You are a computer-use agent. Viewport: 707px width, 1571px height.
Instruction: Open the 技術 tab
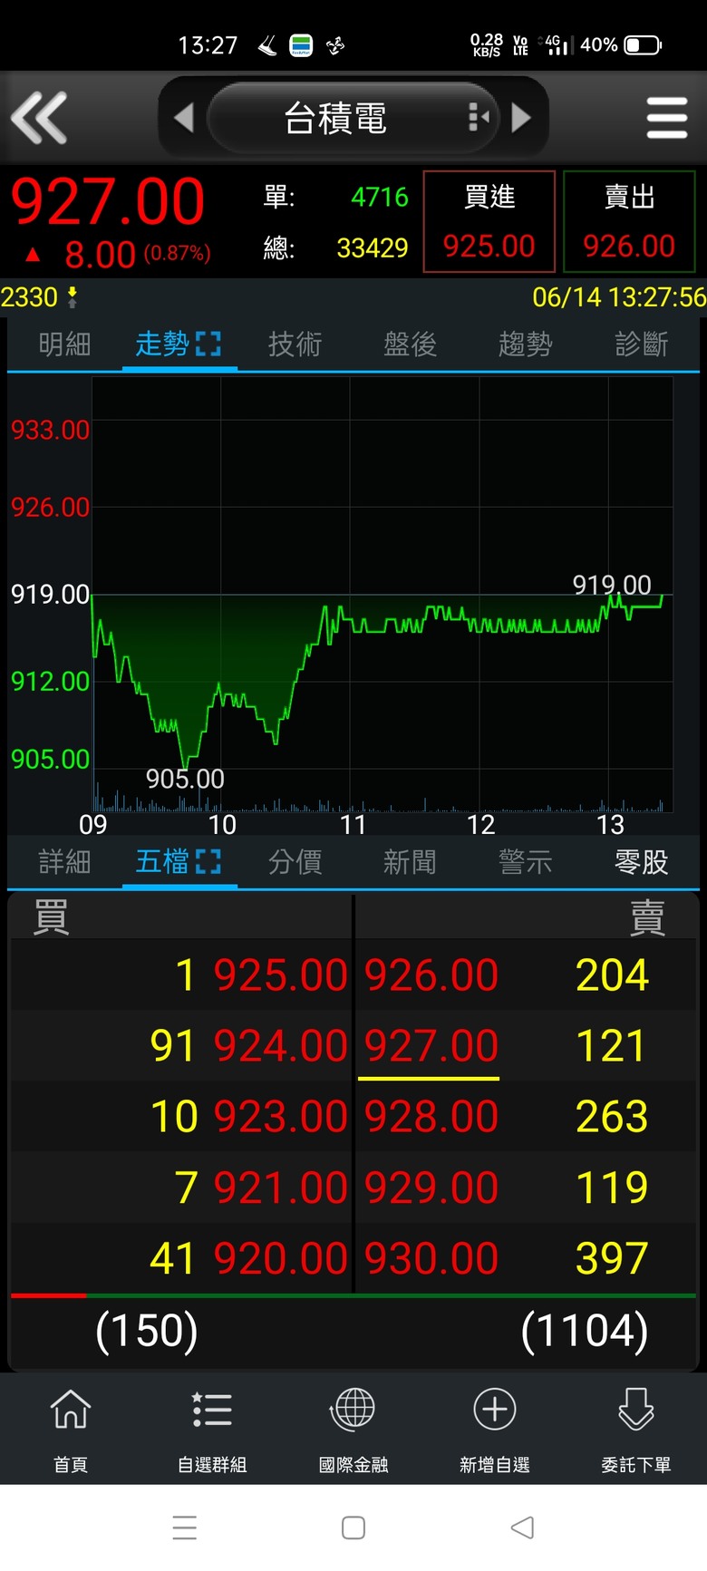pos(295,344)
